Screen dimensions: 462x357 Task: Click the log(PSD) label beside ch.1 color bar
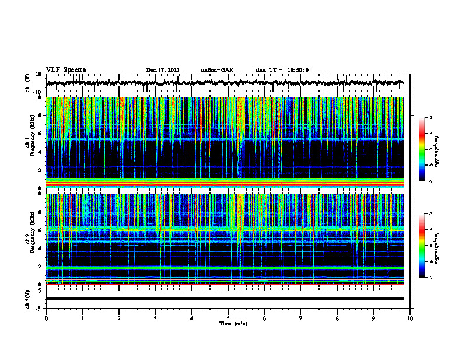[x=437, y=152]
